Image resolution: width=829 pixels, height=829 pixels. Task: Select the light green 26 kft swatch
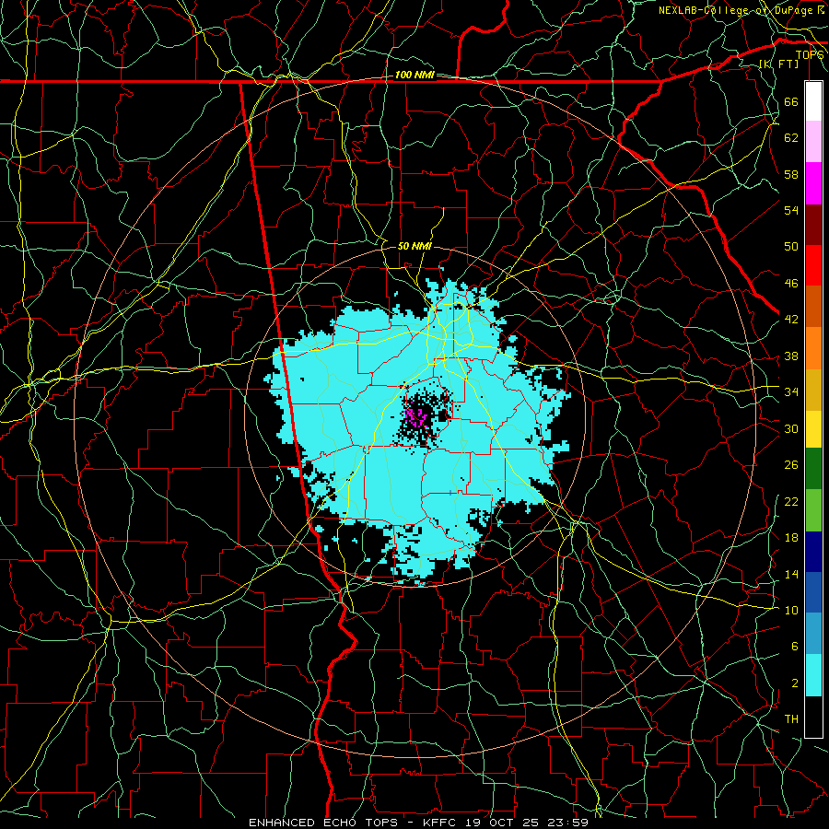[x=813, y=510]
